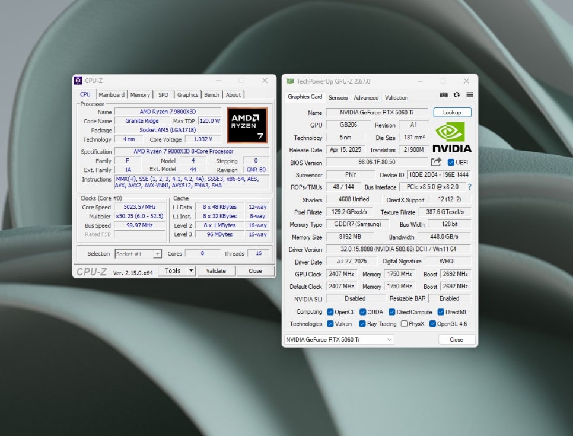
Task: Click the Close button in CPU-Z
Action: pyautogui.click(x=255, y=271)
